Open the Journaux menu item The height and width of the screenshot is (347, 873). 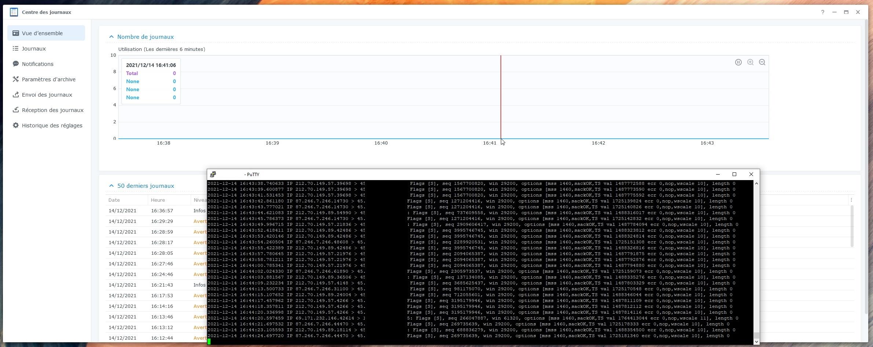34,49
